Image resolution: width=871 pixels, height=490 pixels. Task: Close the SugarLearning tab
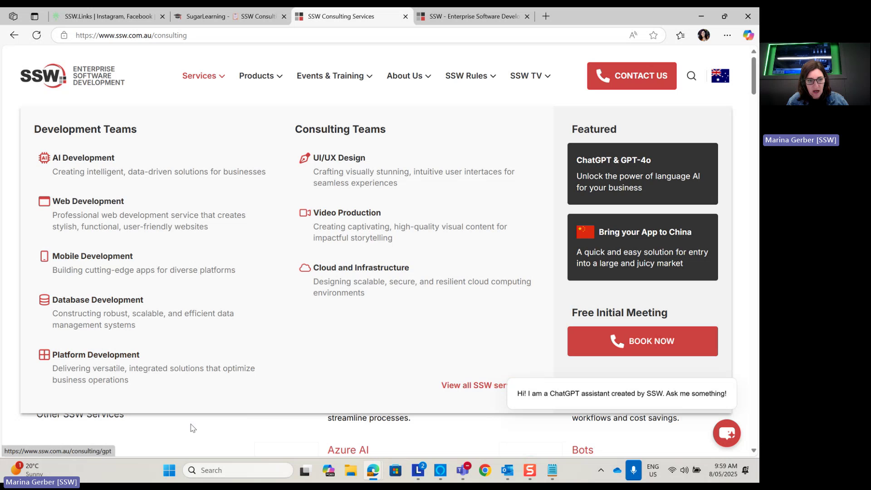284,16
